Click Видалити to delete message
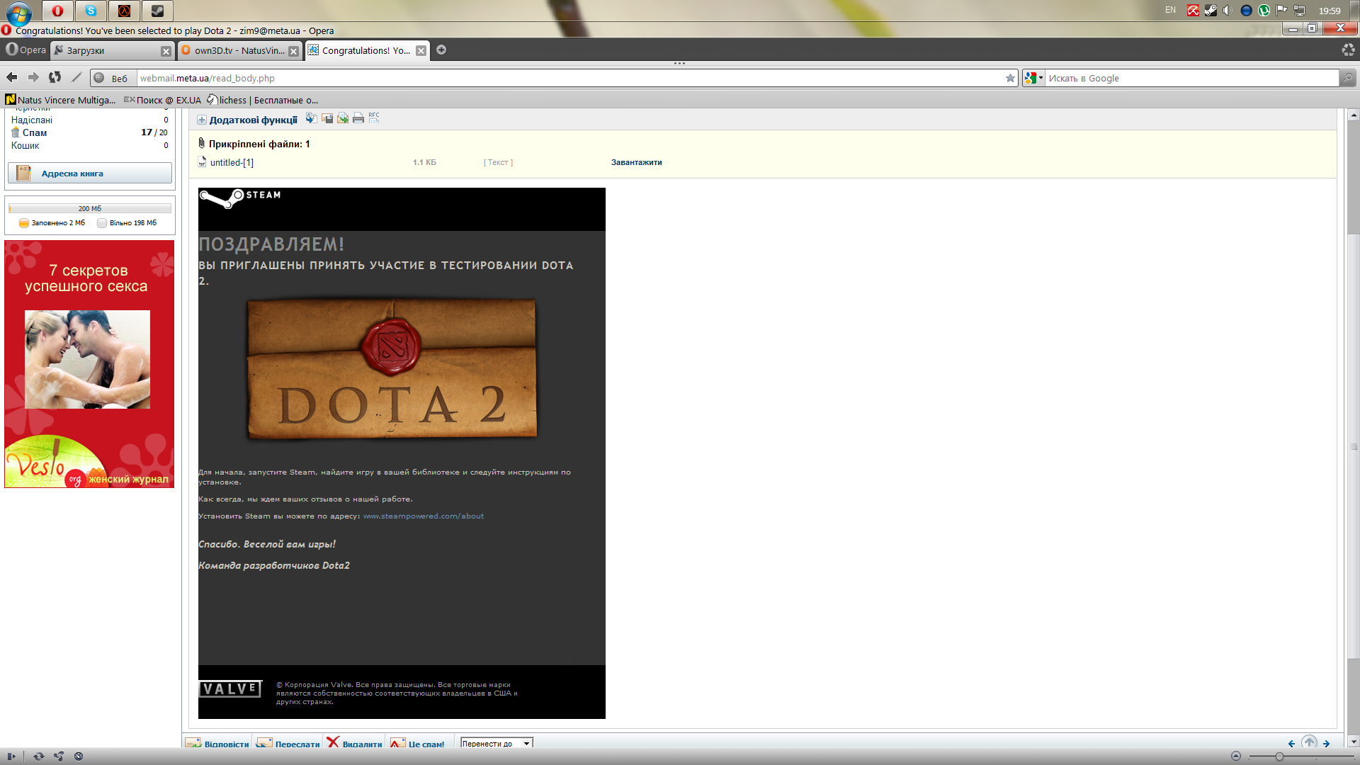The height and width of the screenshot is (765, 1360). click(355, 743)
